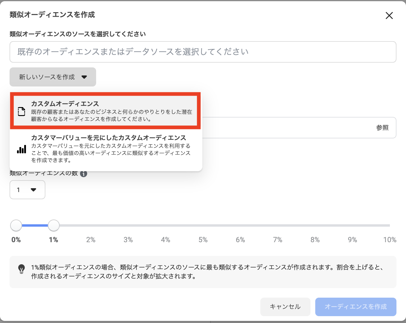Expand the 新しいソースを作成 dropdown

(53, 77)
